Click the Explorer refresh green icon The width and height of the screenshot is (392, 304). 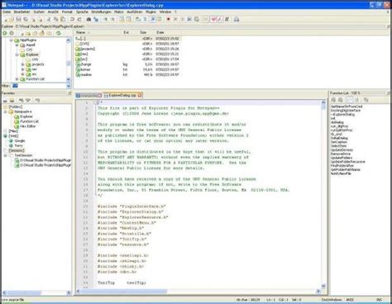[59, 33]
